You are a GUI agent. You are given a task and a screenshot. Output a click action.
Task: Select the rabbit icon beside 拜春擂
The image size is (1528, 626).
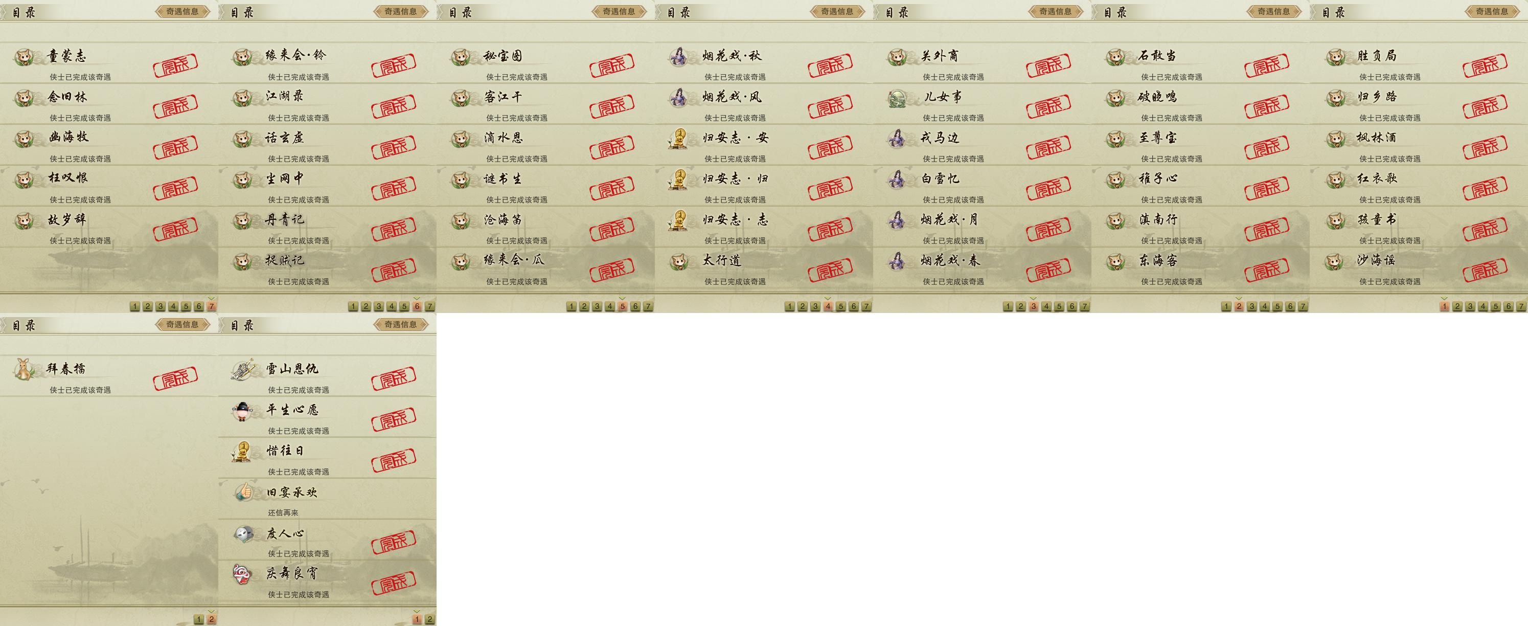click(x=25, y=369)
